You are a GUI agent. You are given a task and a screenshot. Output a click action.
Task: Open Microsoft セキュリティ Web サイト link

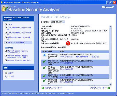pyautogui.click(x=19, y=61)
